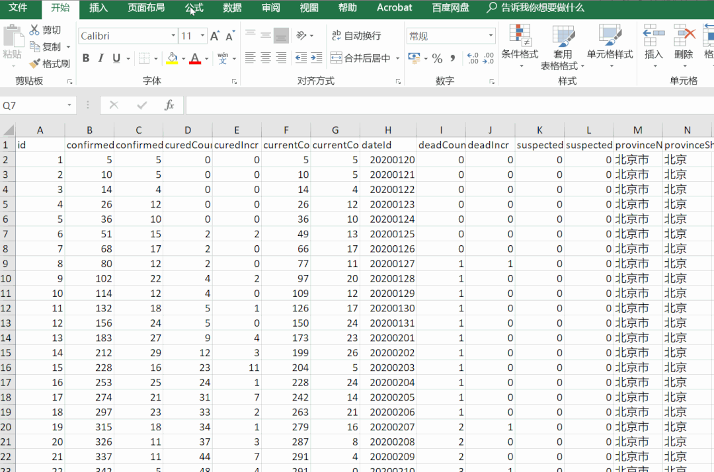Click the decrease decimal places icon
The width and height of the screenshot is (714, 472).
(x=489, y=58)
